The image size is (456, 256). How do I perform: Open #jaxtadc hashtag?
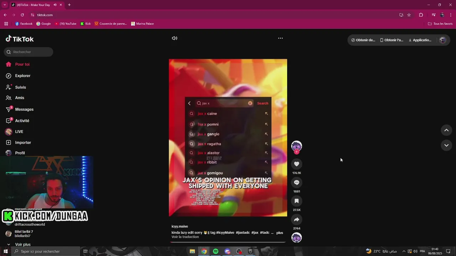pyautogui.click(x=243, y=233)
